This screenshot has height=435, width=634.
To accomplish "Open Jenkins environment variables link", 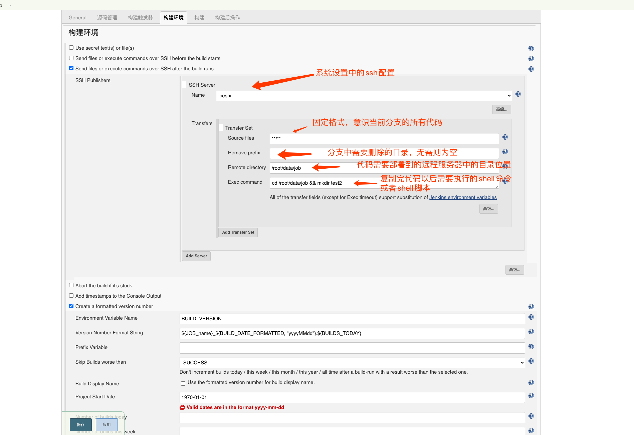I will pyautogui.click(x=463, y=197).
